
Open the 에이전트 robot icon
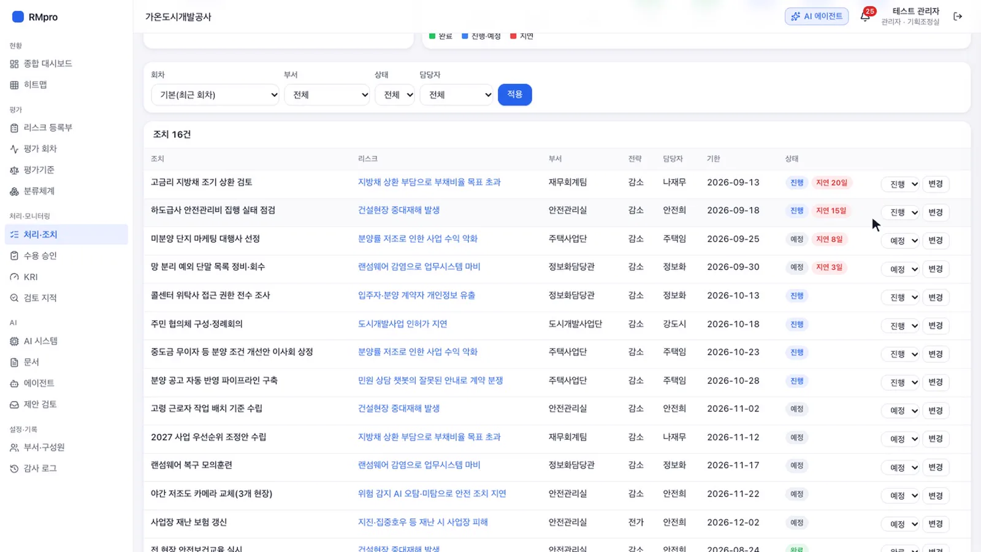pos(14,383)
